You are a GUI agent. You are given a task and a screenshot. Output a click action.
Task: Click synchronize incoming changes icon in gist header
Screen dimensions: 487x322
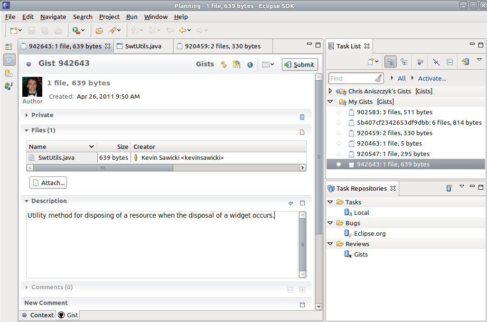224,64
